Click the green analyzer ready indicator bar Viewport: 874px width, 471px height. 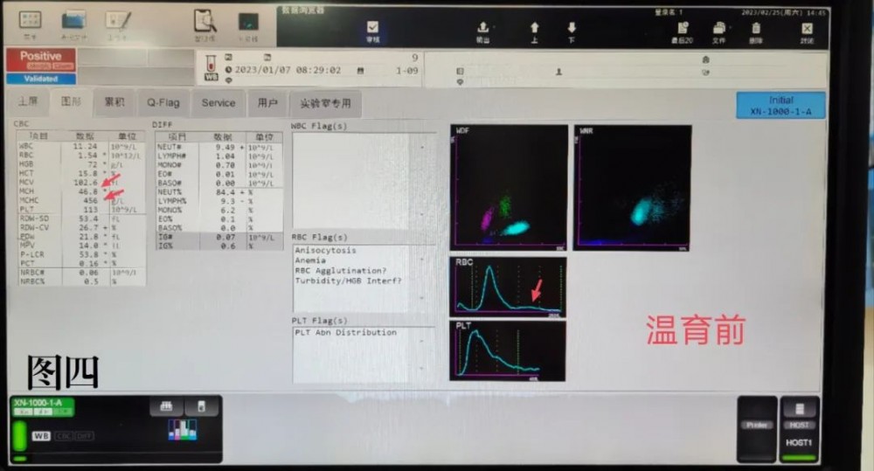(x=19, y=436)
